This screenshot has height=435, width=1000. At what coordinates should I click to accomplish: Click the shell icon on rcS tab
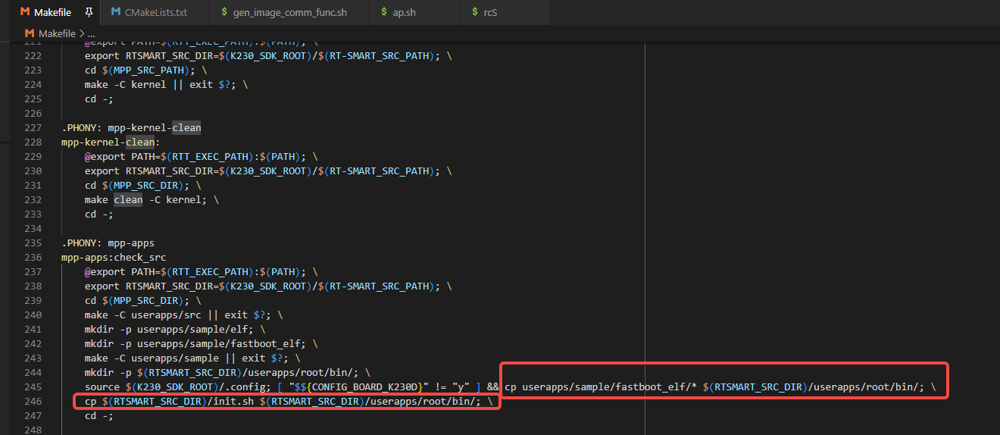point(474,12)
